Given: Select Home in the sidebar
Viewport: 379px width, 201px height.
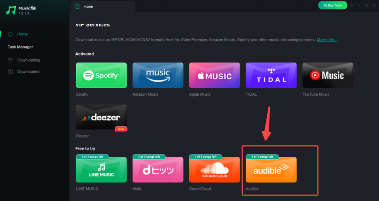Looking at the screenshot, I should [22, 34].
